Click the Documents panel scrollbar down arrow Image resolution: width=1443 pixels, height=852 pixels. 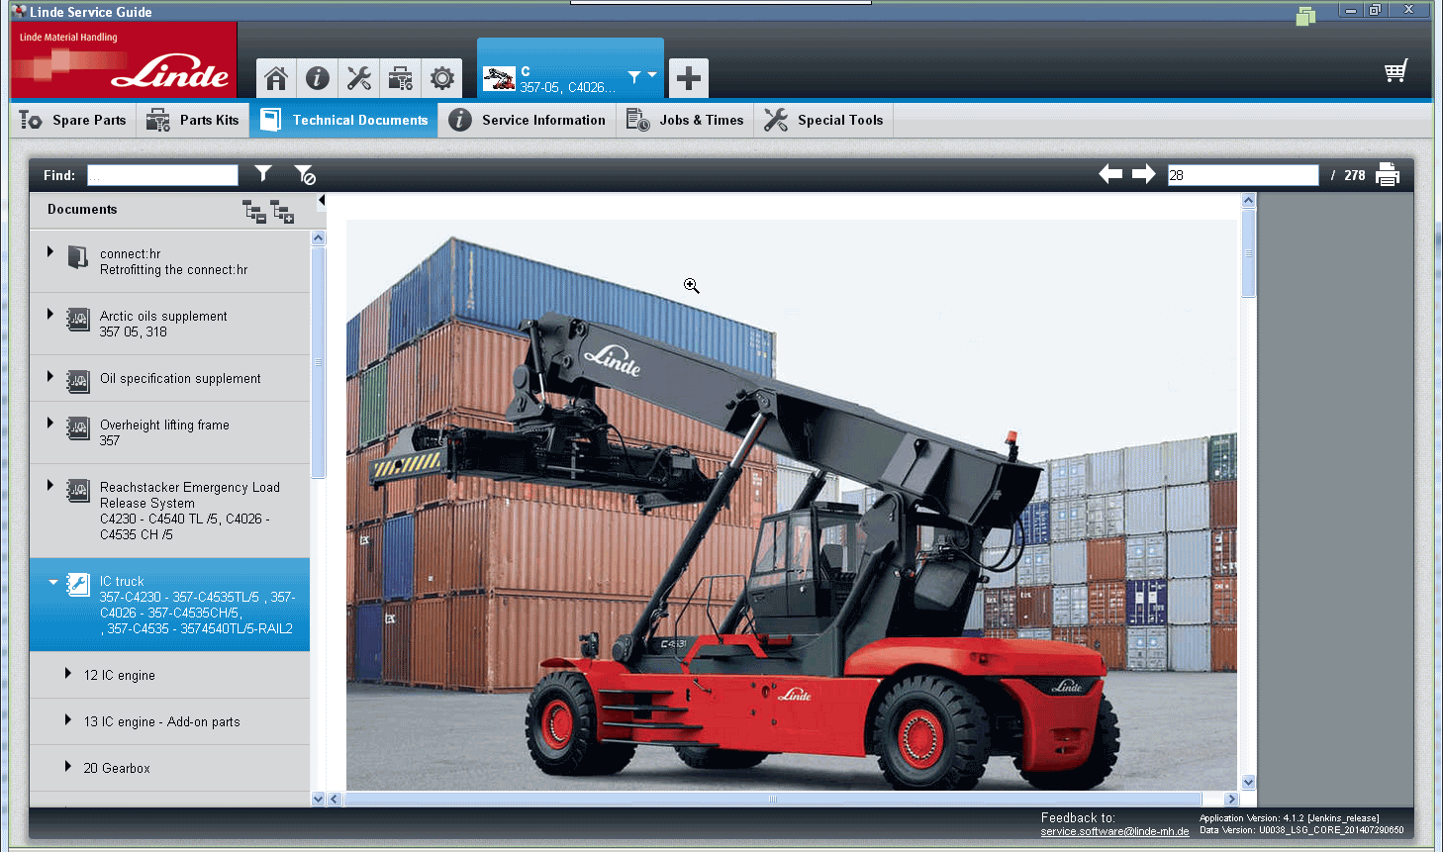(318, 798)
